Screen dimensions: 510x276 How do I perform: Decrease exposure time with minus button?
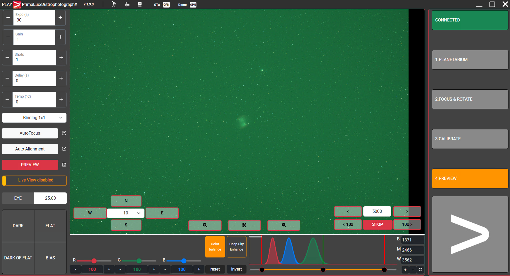(8, 18)
